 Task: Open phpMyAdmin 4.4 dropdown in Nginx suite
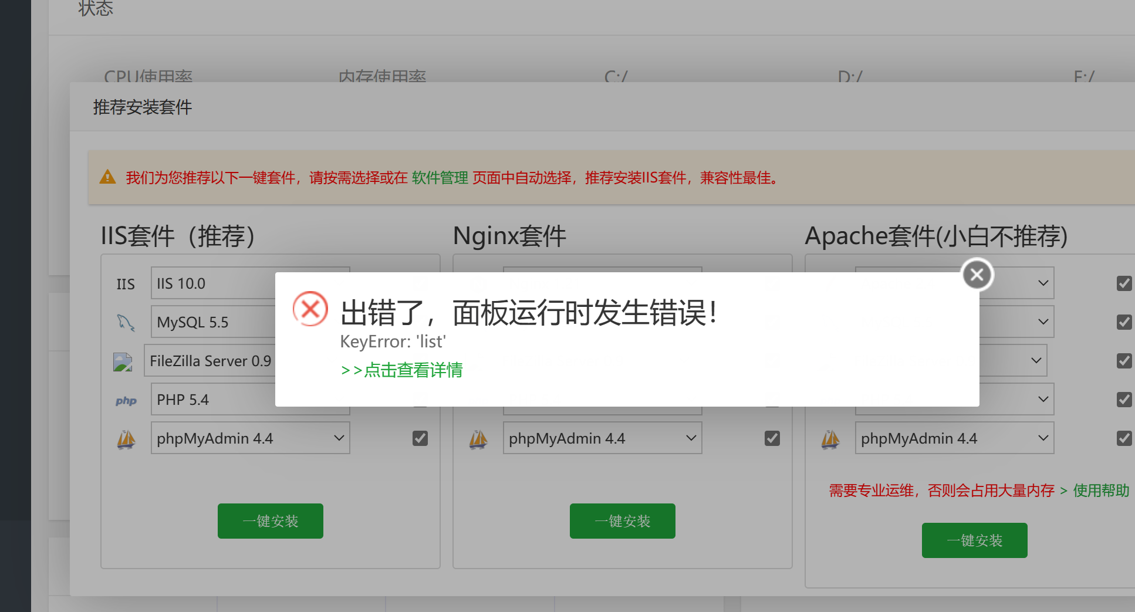coord(603,438)
